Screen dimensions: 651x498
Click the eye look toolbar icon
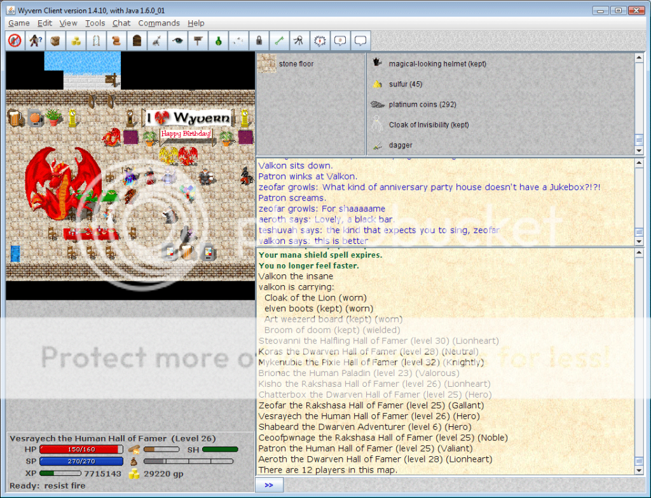pos(178,41)
